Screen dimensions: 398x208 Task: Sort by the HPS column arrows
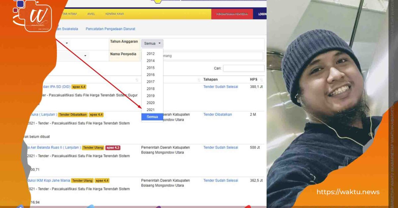point(261,80)
